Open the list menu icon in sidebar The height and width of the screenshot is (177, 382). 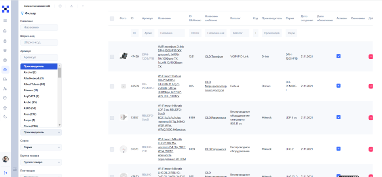[5, 21]
